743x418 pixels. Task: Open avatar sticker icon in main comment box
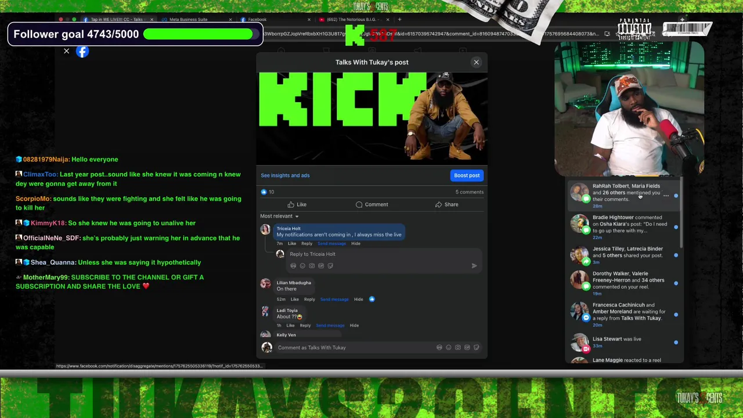point(439,348)
